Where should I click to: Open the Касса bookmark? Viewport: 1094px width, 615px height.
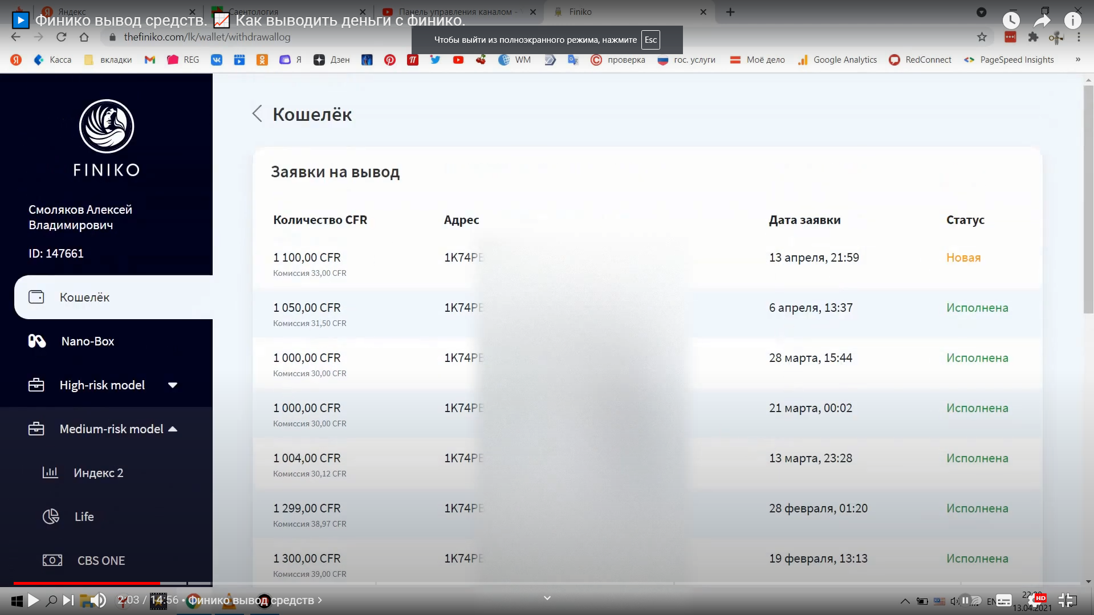point(52,60)
